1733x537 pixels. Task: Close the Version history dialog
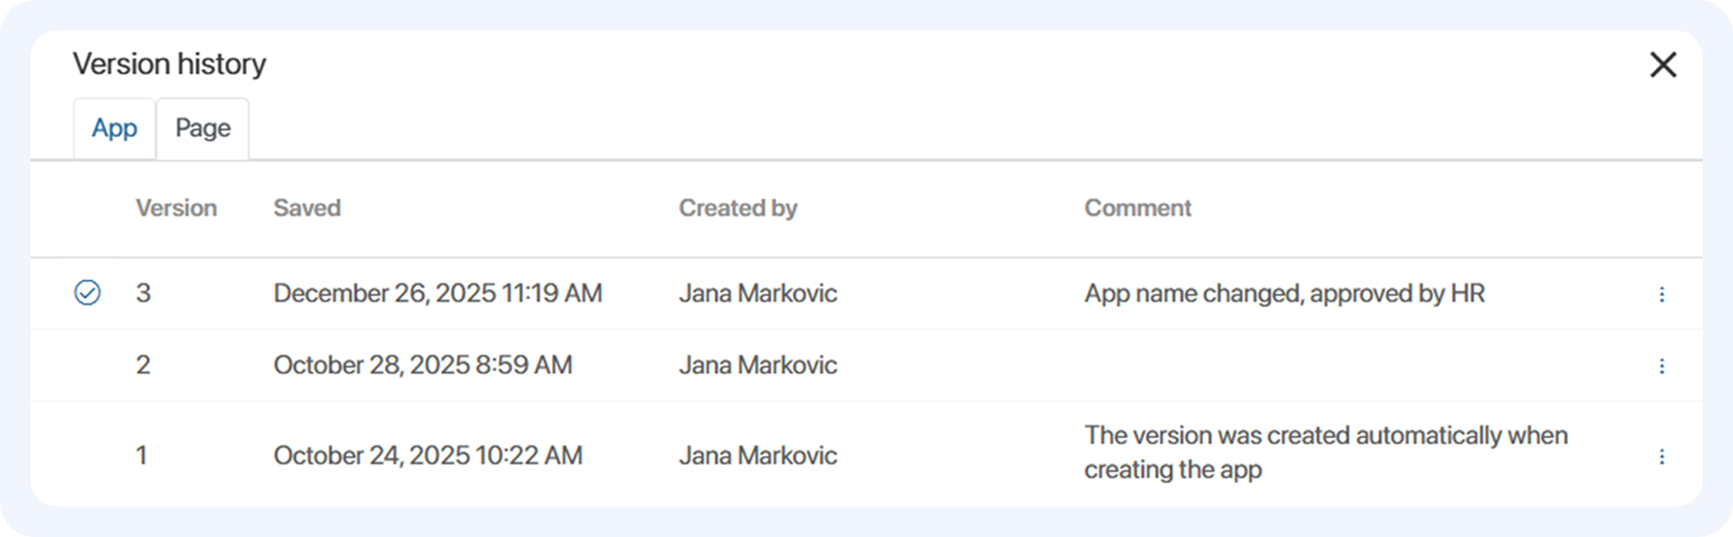tap(1663, 65)
